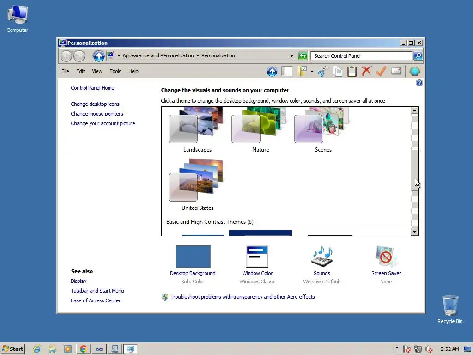Image resolution: width=473 pixels, height=355 pixels.
Task: Click the toolbar Up folder button
Action: 272,72
